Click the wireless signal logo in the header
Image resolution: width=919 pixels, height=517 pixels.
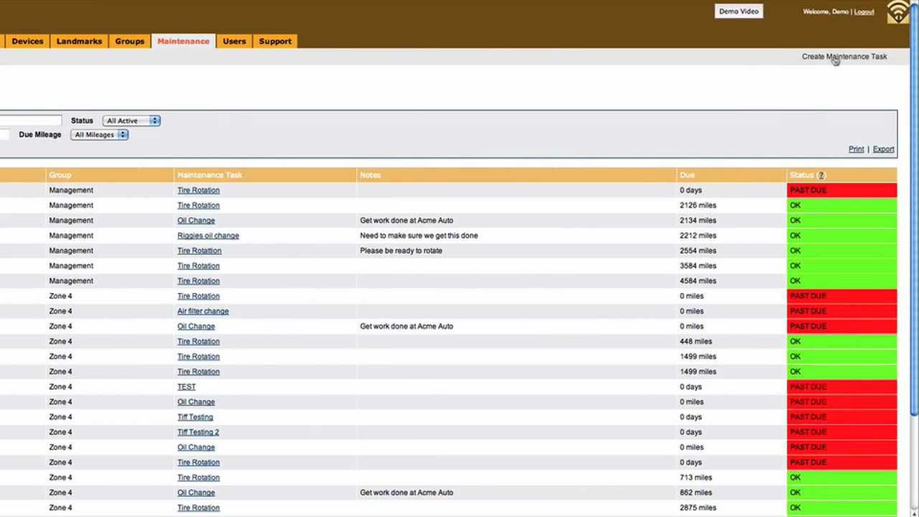900,11
